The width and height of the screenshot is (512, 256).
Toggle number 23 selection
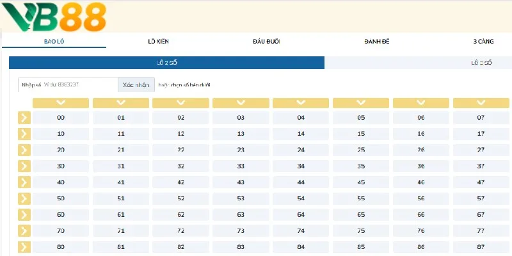click(x=241, y=150)
